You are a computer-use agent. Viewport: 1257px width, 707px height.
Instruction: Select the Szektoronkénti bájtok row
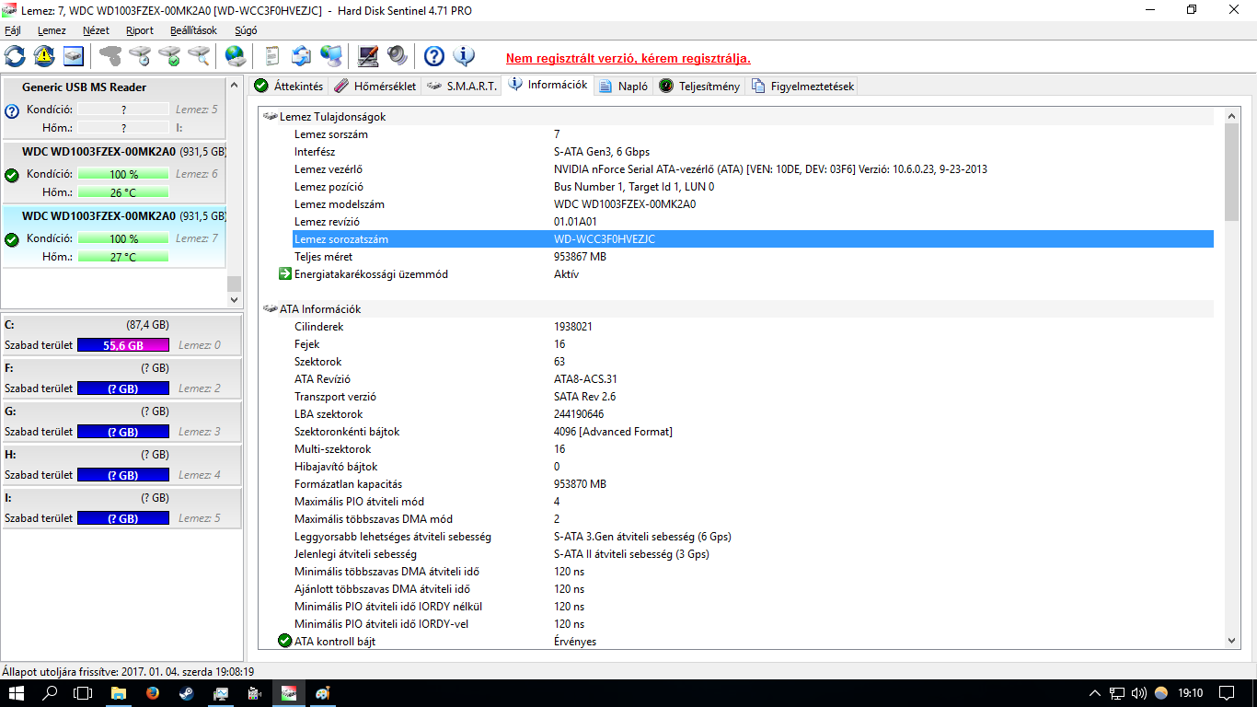pyautogui.click(x=753, y=432)
